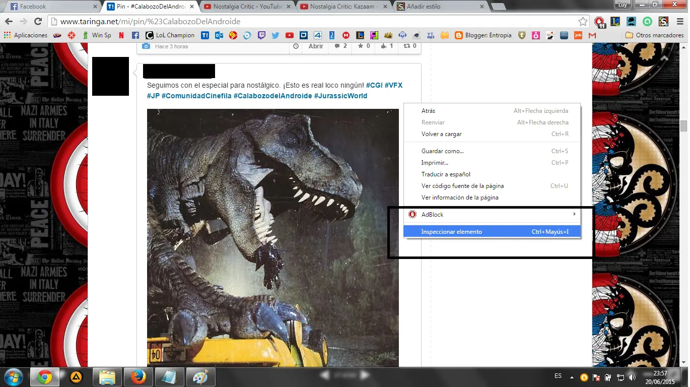Open the Twitter bookmark icon
Viewport: 690px width, 387px height.
[275, 35]
